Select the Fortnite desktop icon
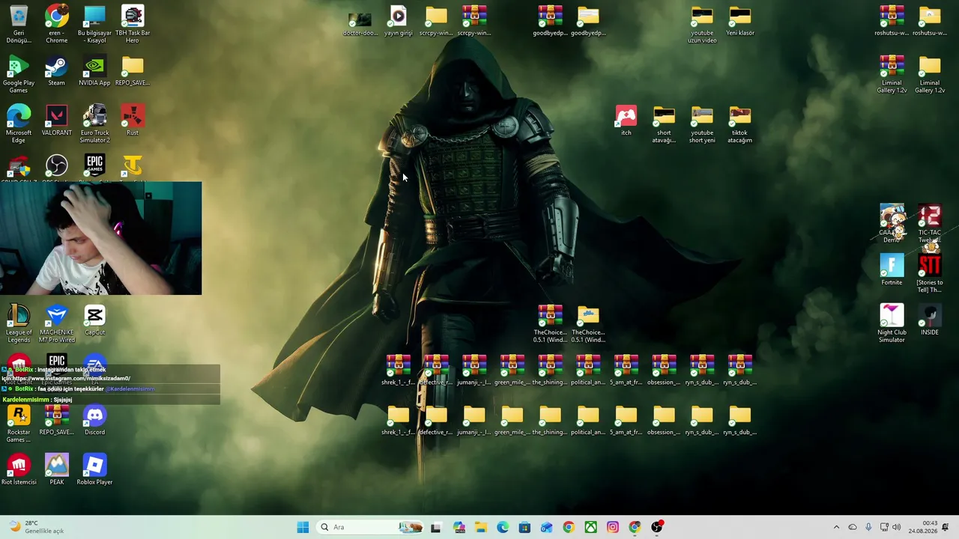This screenshot has width=959, height=539. click(x=892, y=270)
